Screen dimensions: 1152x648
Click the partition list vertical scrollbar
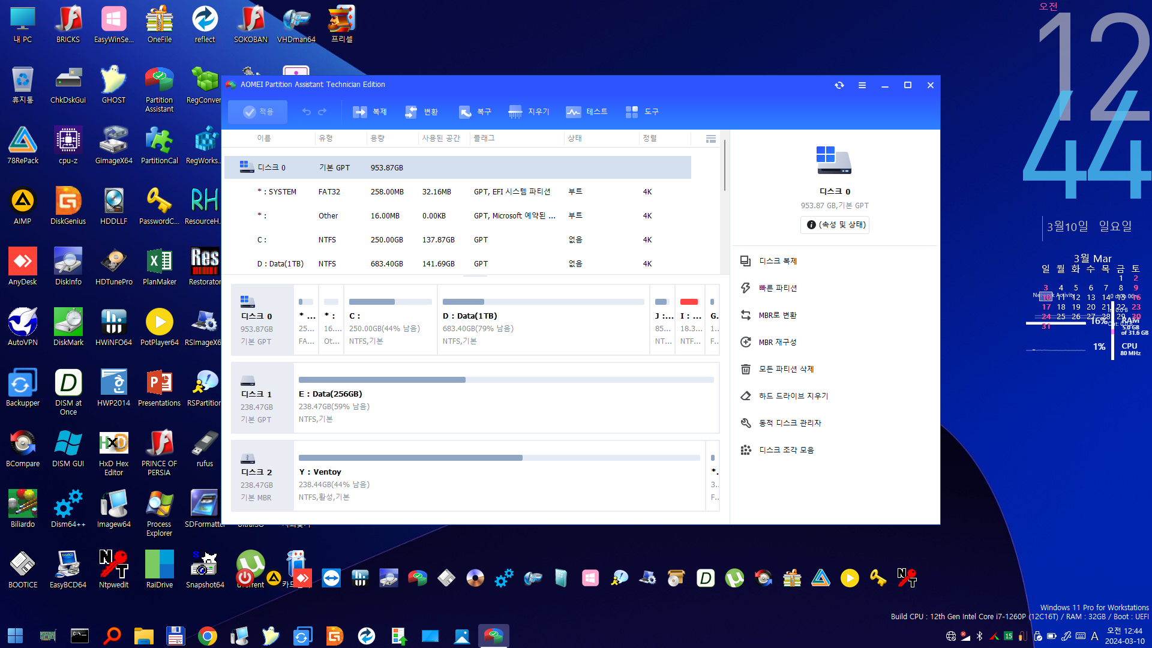point(724,166)
